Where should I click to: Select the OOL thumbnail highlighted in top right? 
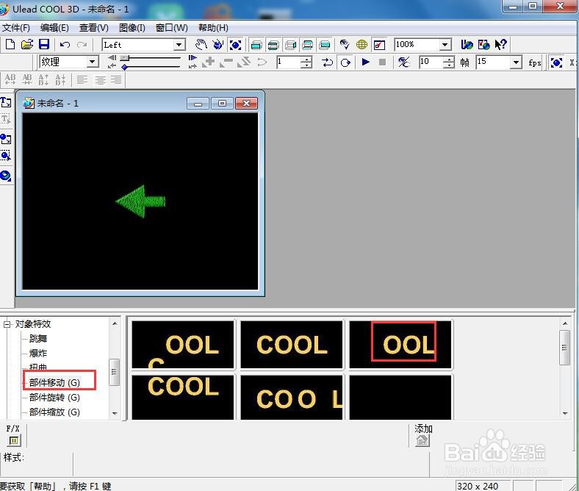click(x=400, y=345)
